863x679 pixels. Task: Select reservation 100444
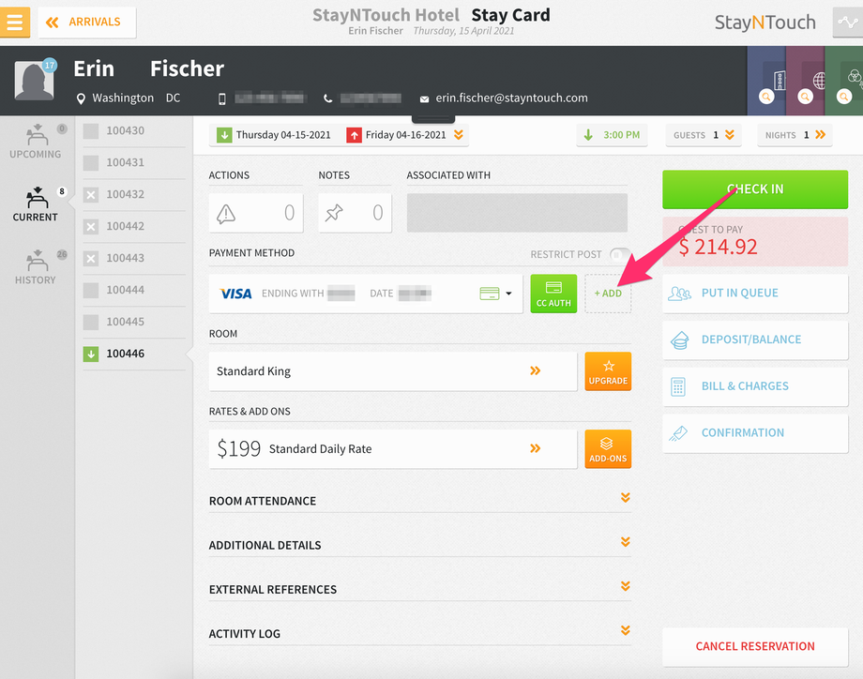click(x=134, y=290)
